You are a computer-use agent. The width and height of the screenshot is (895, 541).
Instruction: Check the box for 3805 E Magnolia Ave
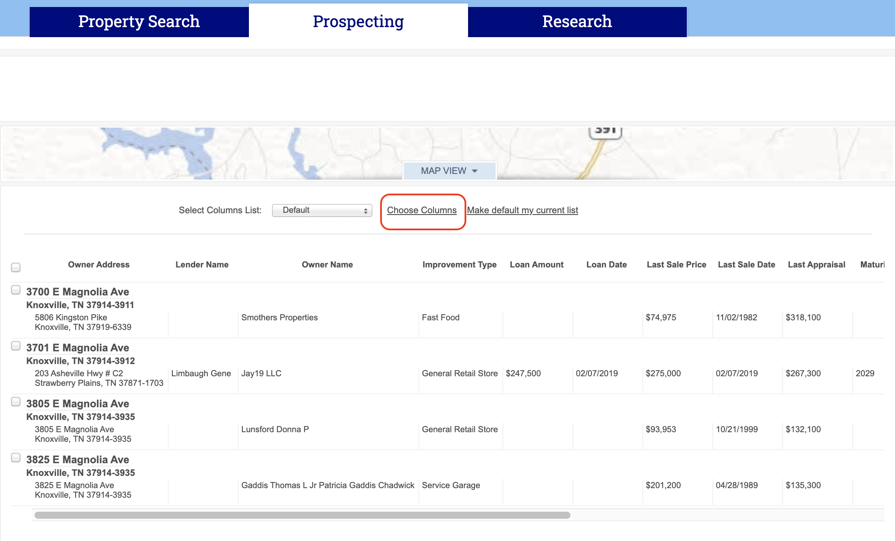coord(16,402)
